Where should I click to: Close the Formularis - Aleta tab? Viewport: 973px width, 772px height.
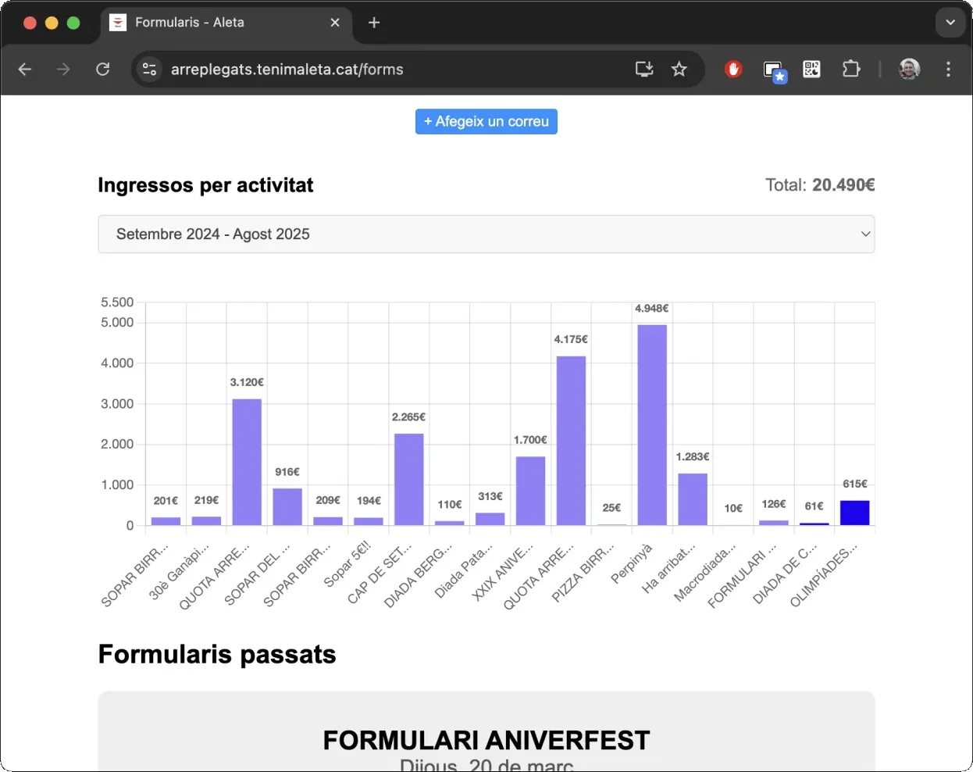click(x=335, y=23)
